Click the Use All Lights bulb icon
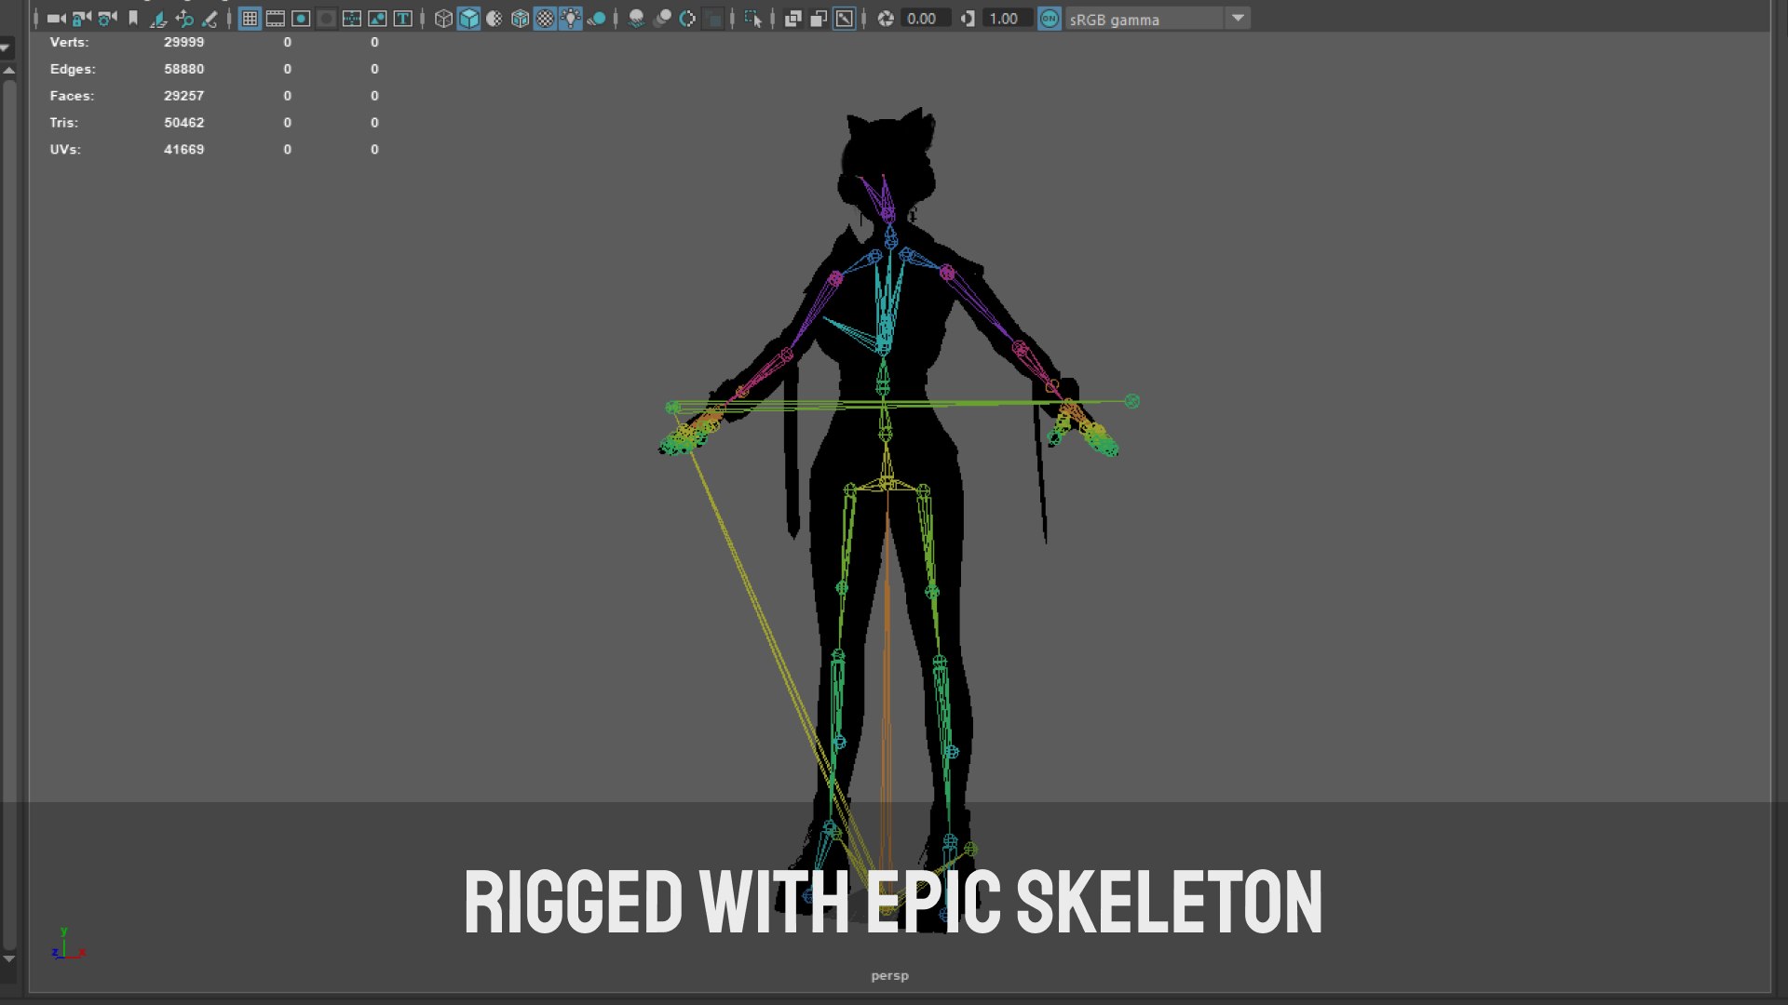Viewport: 1788px width, 1005px height. coord(570,19)
